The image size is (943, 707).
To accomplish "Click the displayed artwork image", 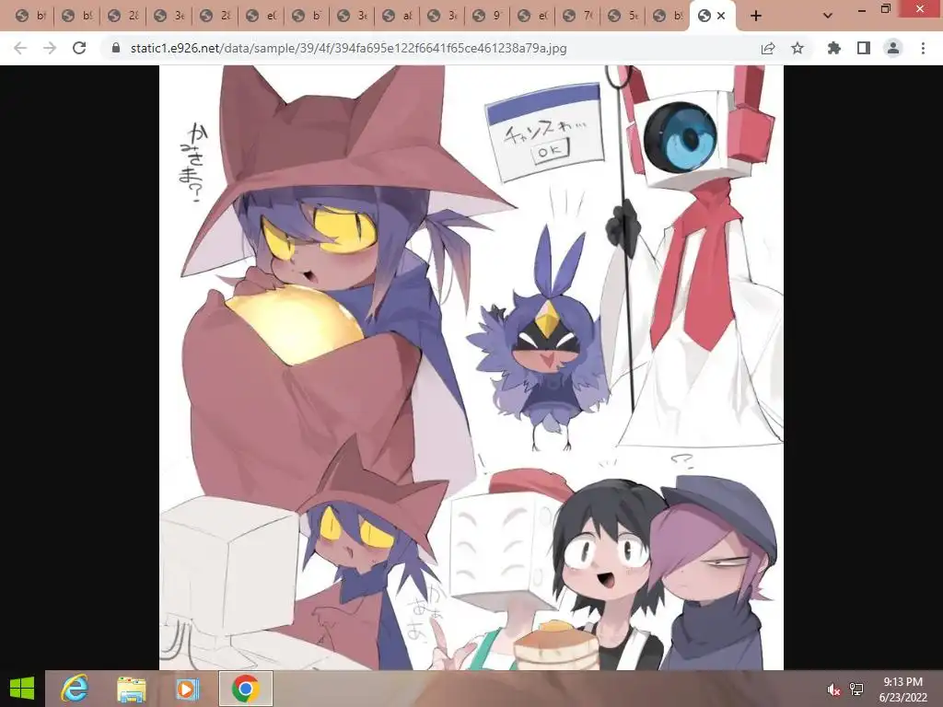I will (x=471, y=366).
